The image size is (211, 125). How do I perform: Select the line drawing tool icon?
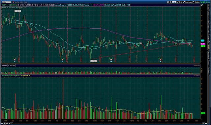9,123
